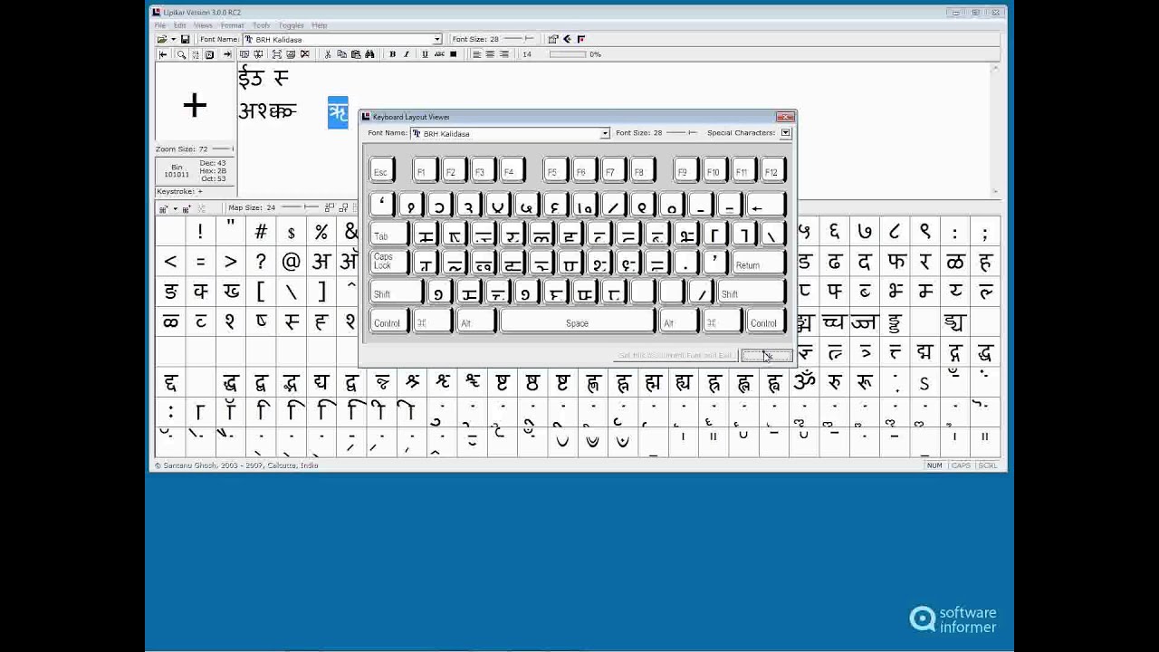Click the first character map toolbar icon
The height and width of the screenshot is (652, 1159).
[163, 208]
